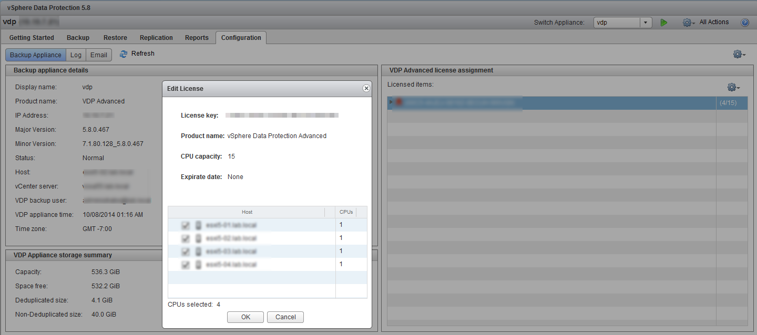Open the Log sub-tab
Screen dimensions: 757x335
point(76,55)
